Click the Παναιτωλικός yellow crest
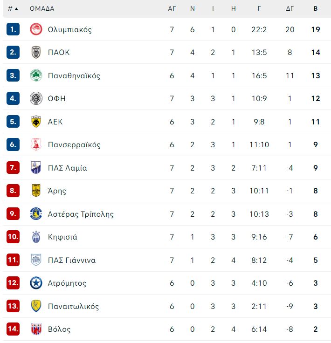331x343 pixels. 36,306
